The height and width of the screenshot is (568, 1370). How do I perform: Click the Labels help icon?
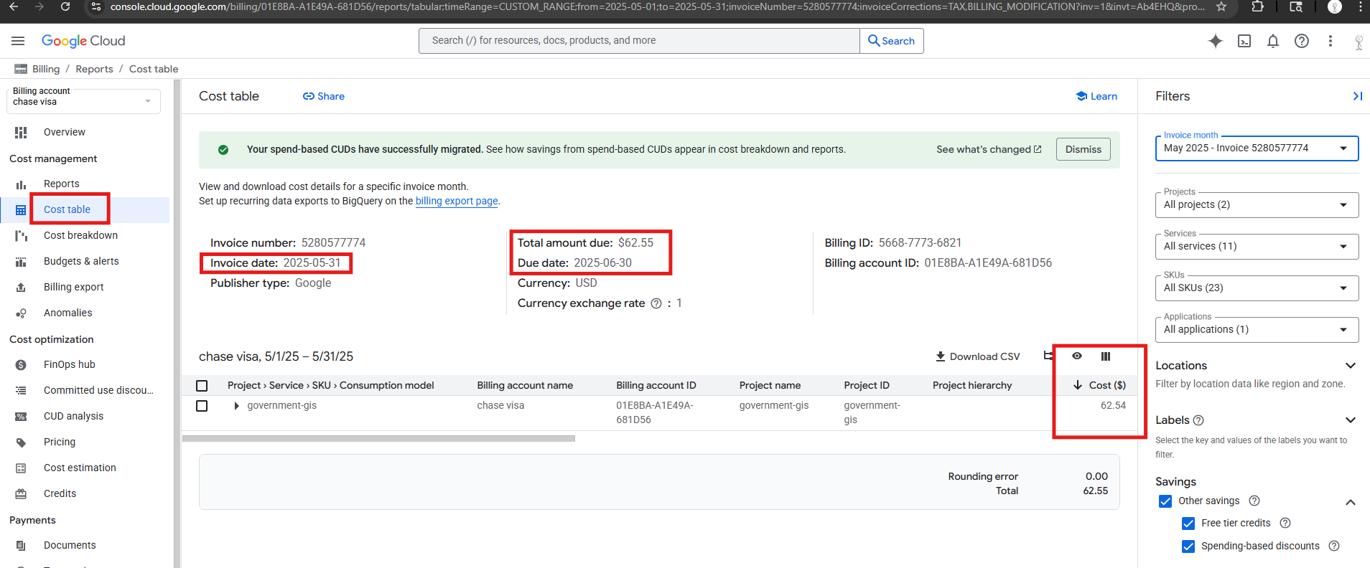1198,420
